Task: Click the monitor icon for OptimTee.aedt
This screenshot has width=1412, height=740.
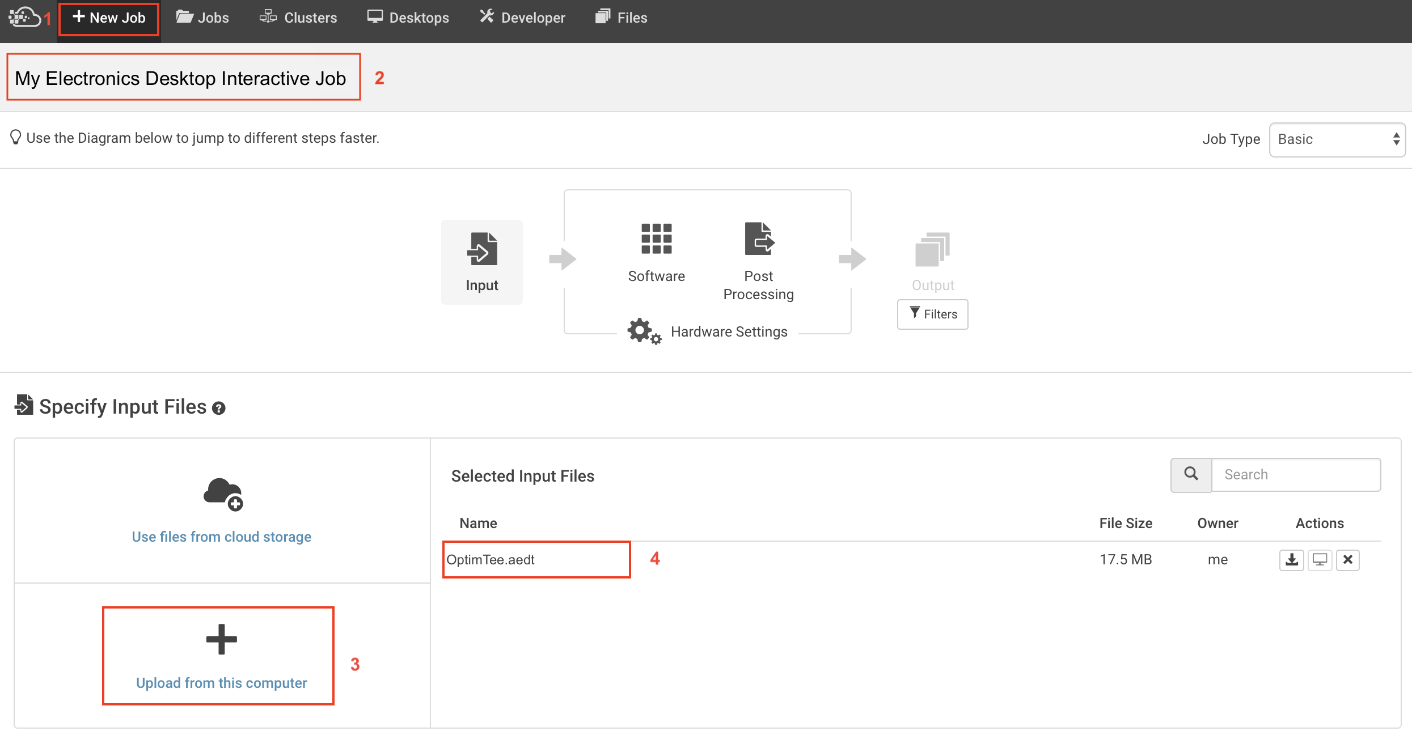Action: tap(1320, 560)
